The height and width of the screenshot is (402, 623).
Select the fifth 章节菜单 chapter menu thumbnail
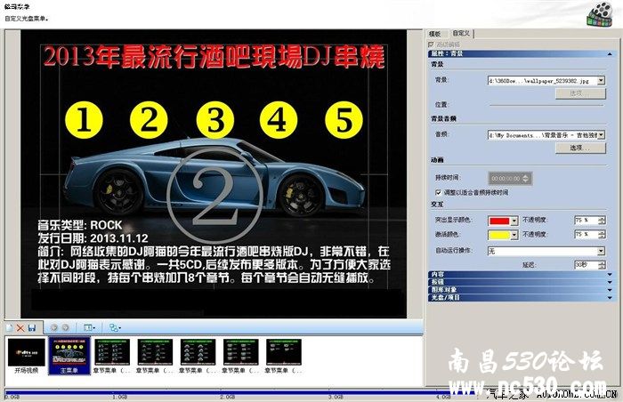284,356
